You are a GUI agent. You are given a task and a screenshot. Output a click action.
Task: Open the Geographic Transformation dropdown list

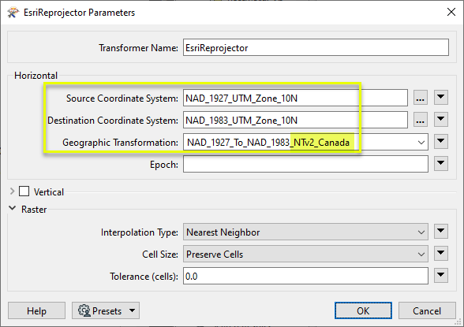pos(305,142)
